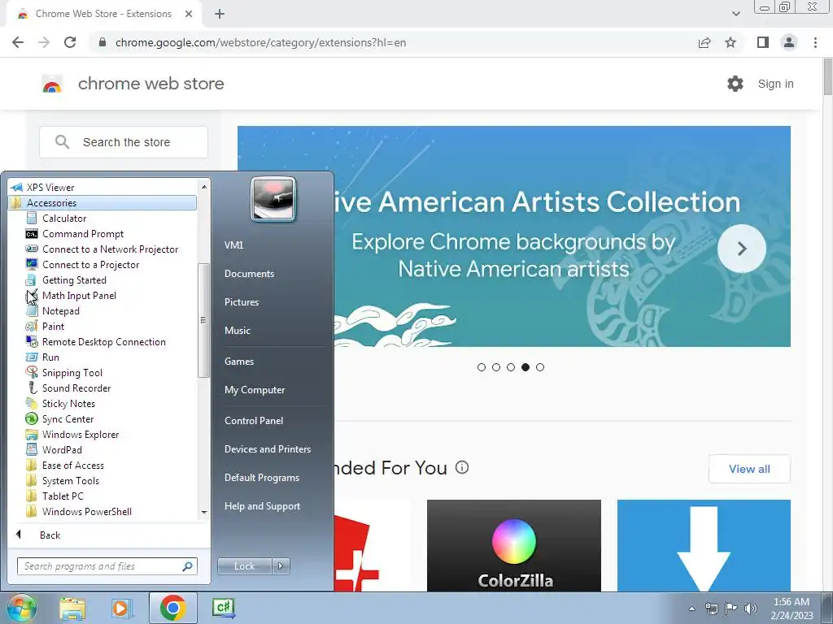Open Notepad
The height and width of the screenshot is (624, 833).
tap(60, 310)
